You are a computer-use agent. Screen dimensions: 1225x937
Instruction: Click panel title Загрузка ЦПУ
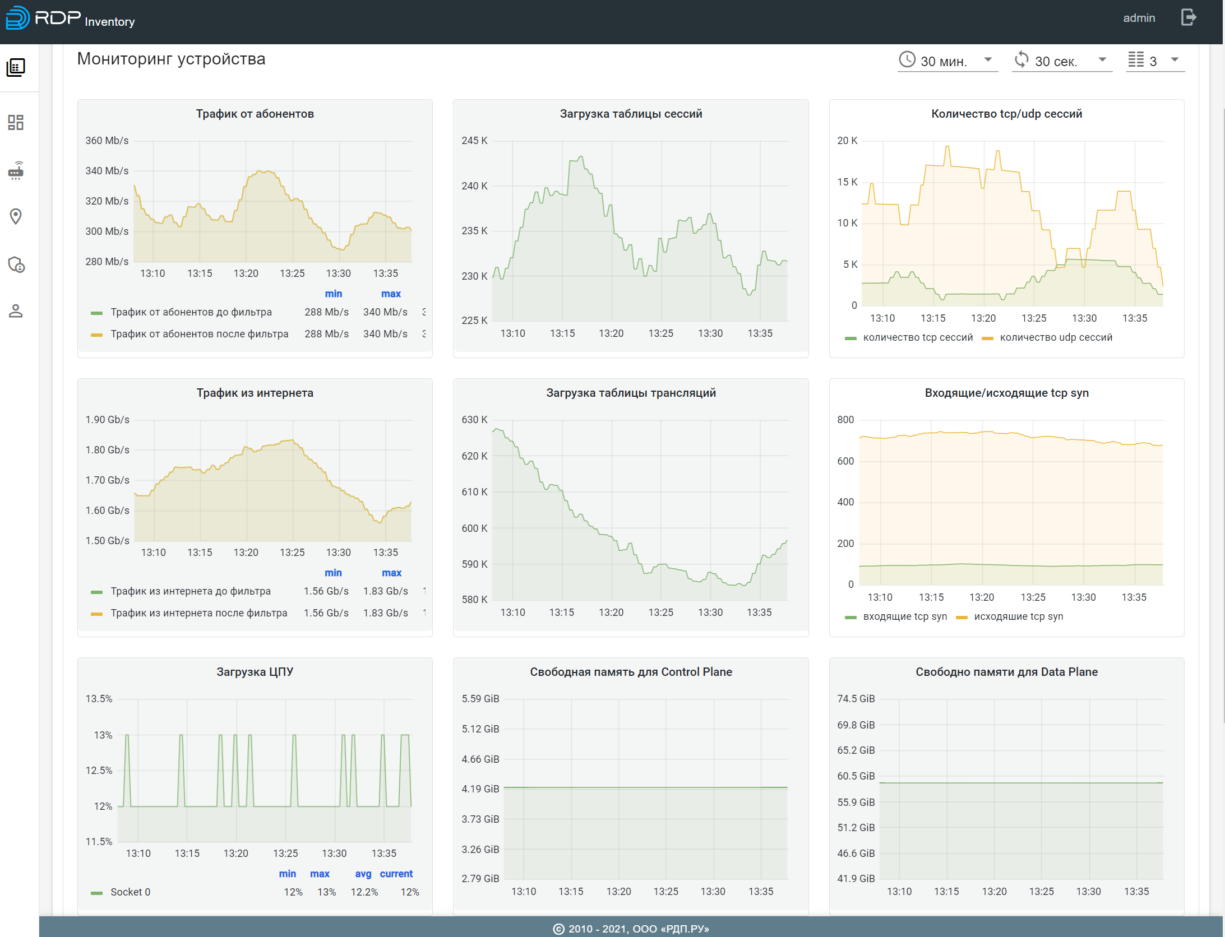255,672
